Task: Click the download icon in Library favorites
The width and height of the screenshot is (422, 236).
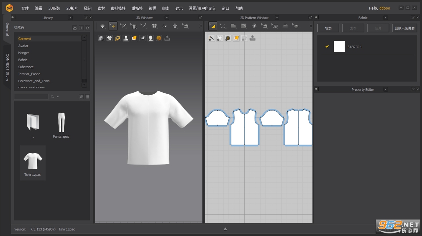Action: tap(75, 28)
